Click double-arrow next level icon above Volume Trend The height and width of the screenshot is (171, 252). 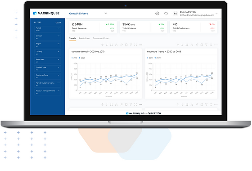click(x=112, y=45)
